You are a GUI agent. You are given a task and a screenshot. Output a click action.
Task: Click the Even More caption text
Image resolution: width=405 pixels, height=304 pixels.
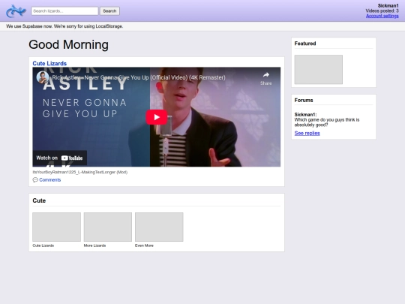tap(144, 245)
